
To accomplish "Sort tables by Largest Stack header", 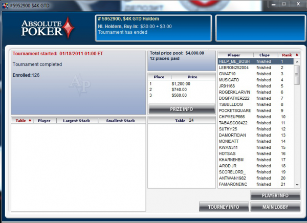I will (77, 121).
